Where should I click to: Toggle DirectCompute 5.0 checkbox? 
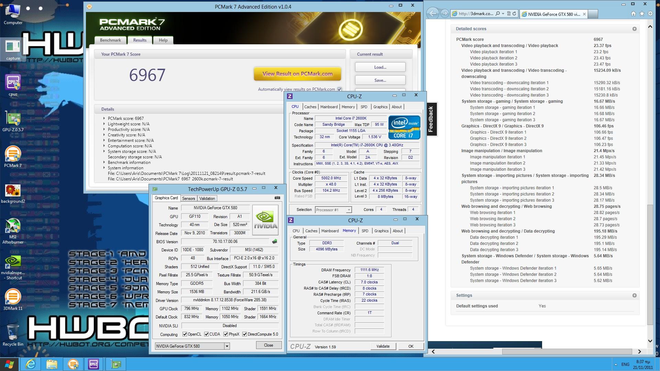pyautogui.click(x=245, y=334)
